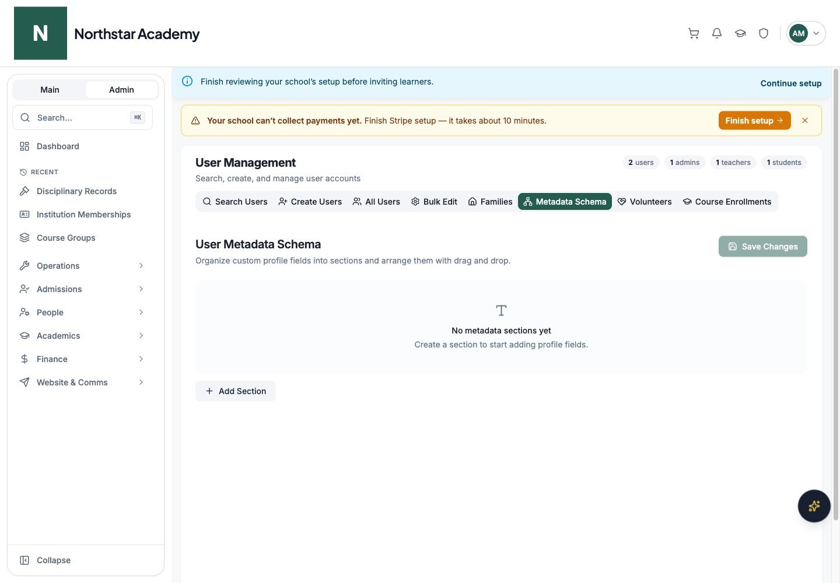
Task: Click the recent history clock icon
Action: 23,172
